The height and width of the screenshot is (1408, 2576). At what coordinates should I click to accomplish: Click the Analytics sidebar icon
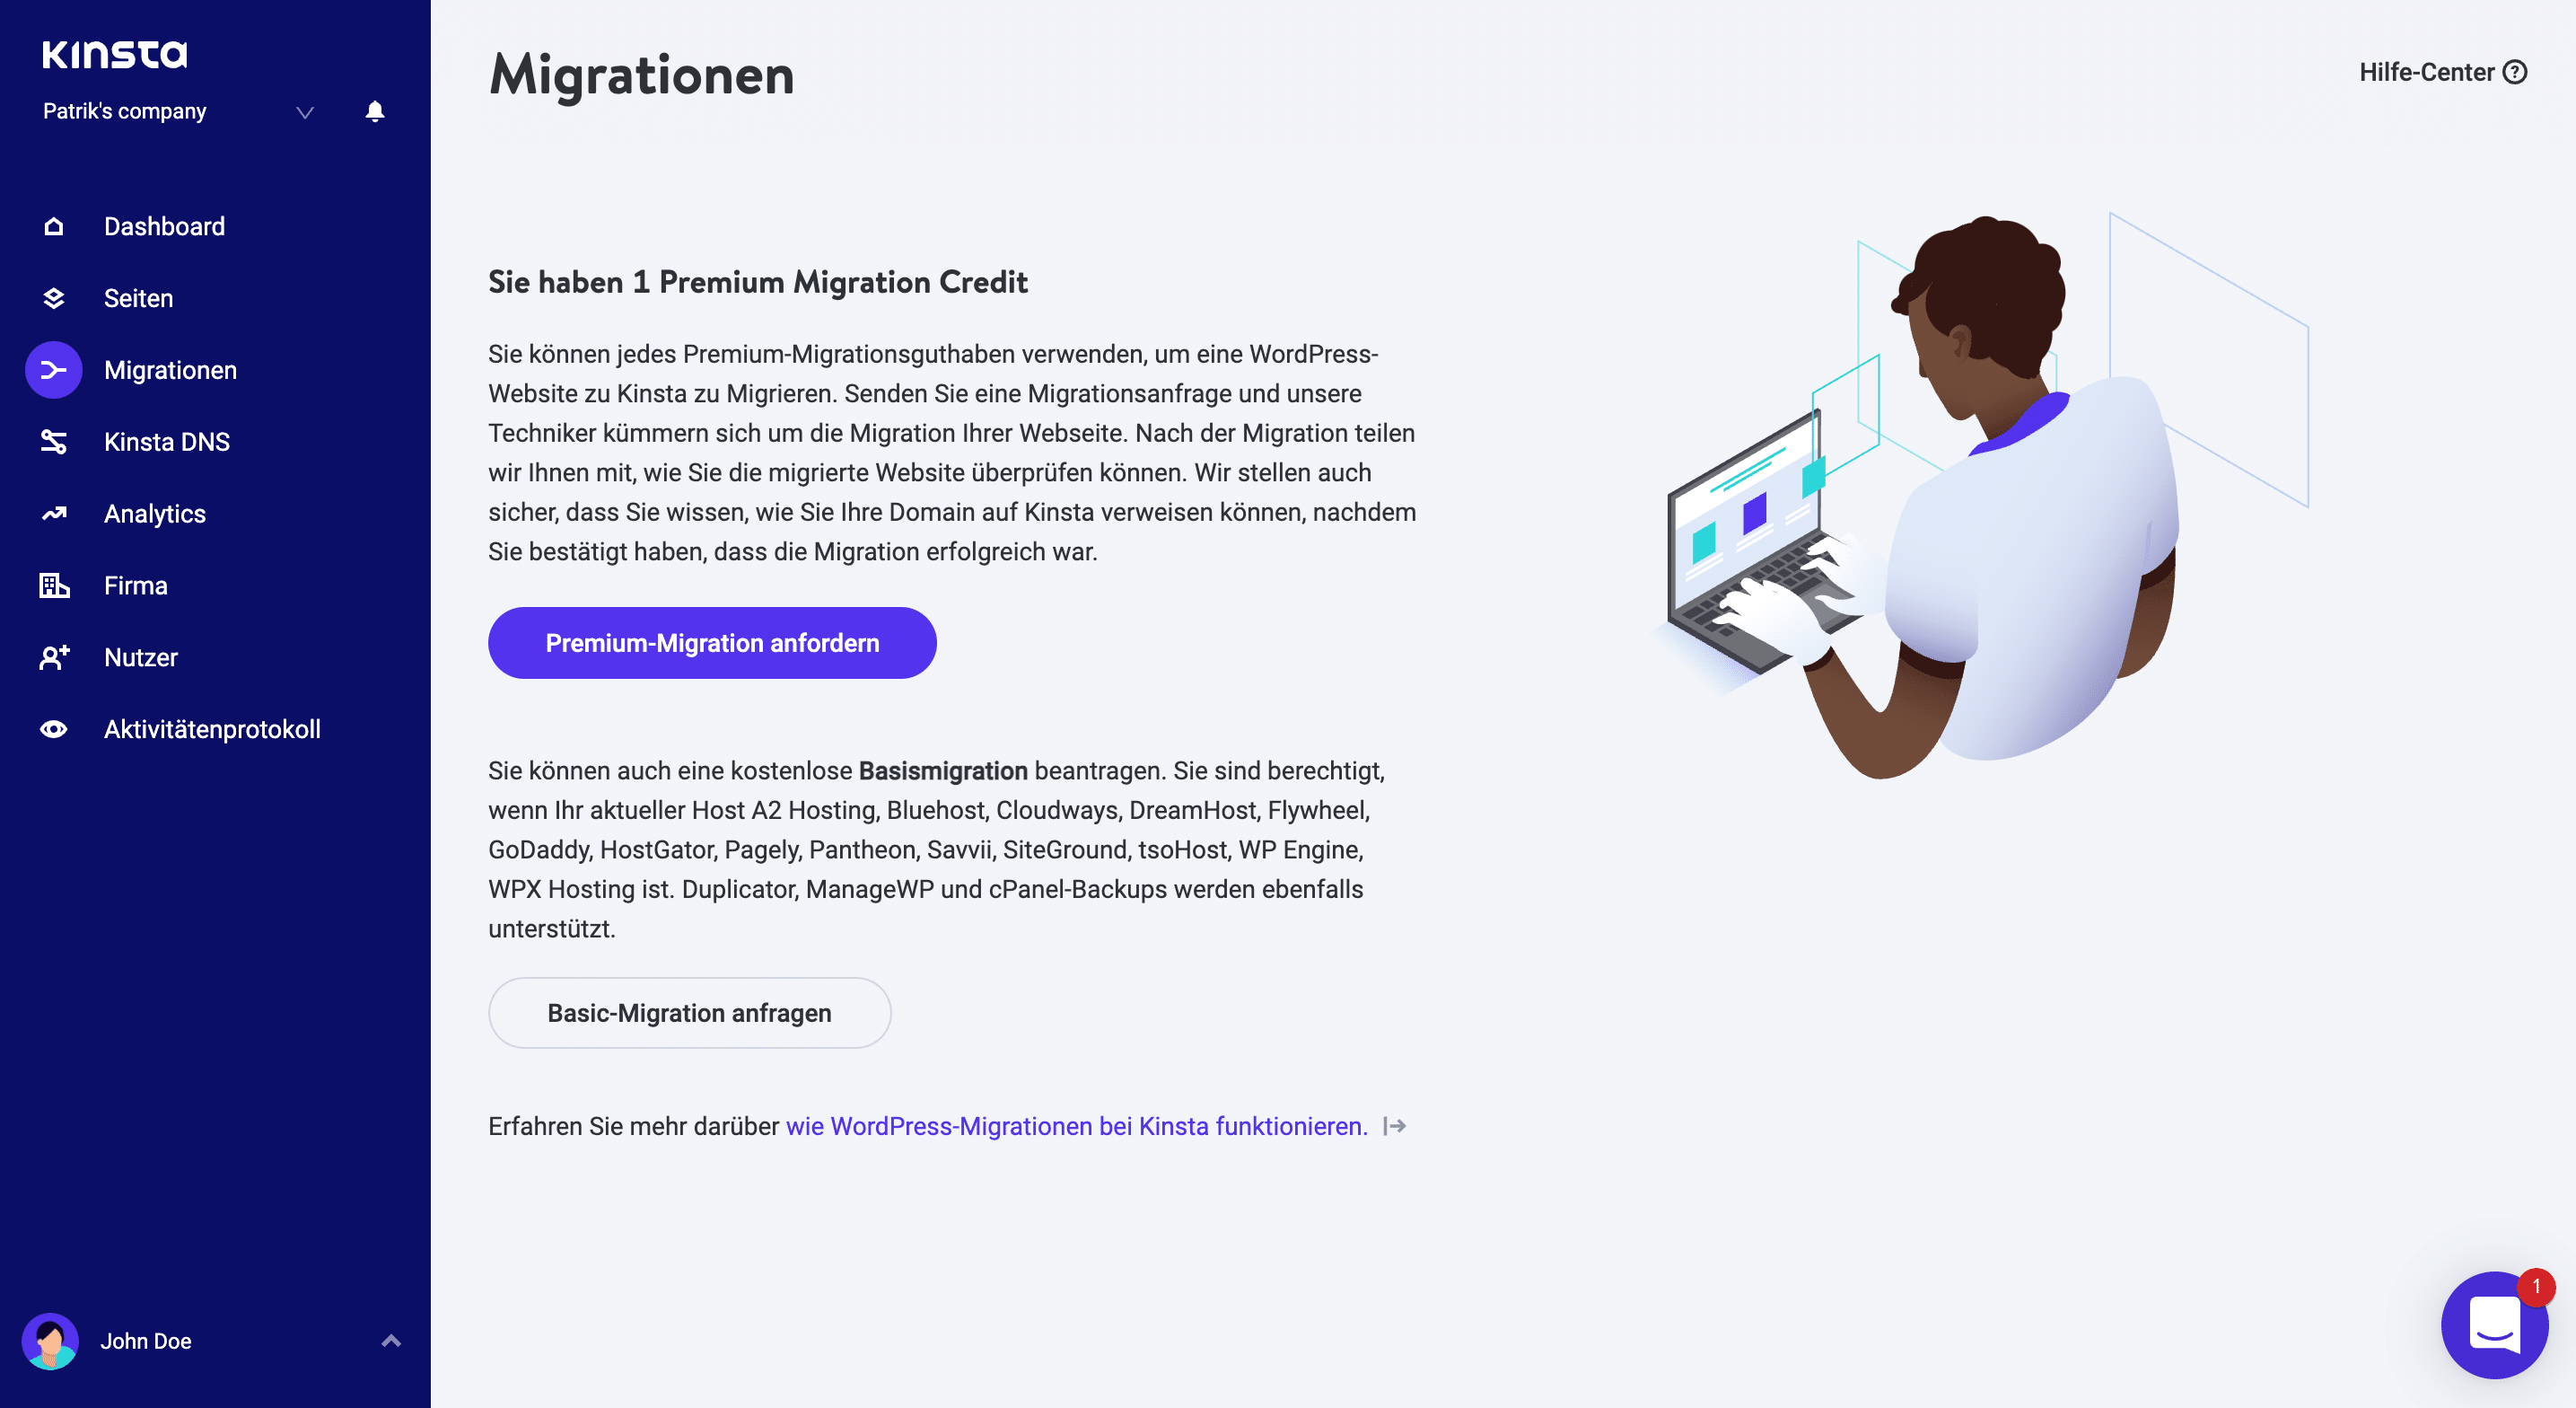tap(52, 514)
